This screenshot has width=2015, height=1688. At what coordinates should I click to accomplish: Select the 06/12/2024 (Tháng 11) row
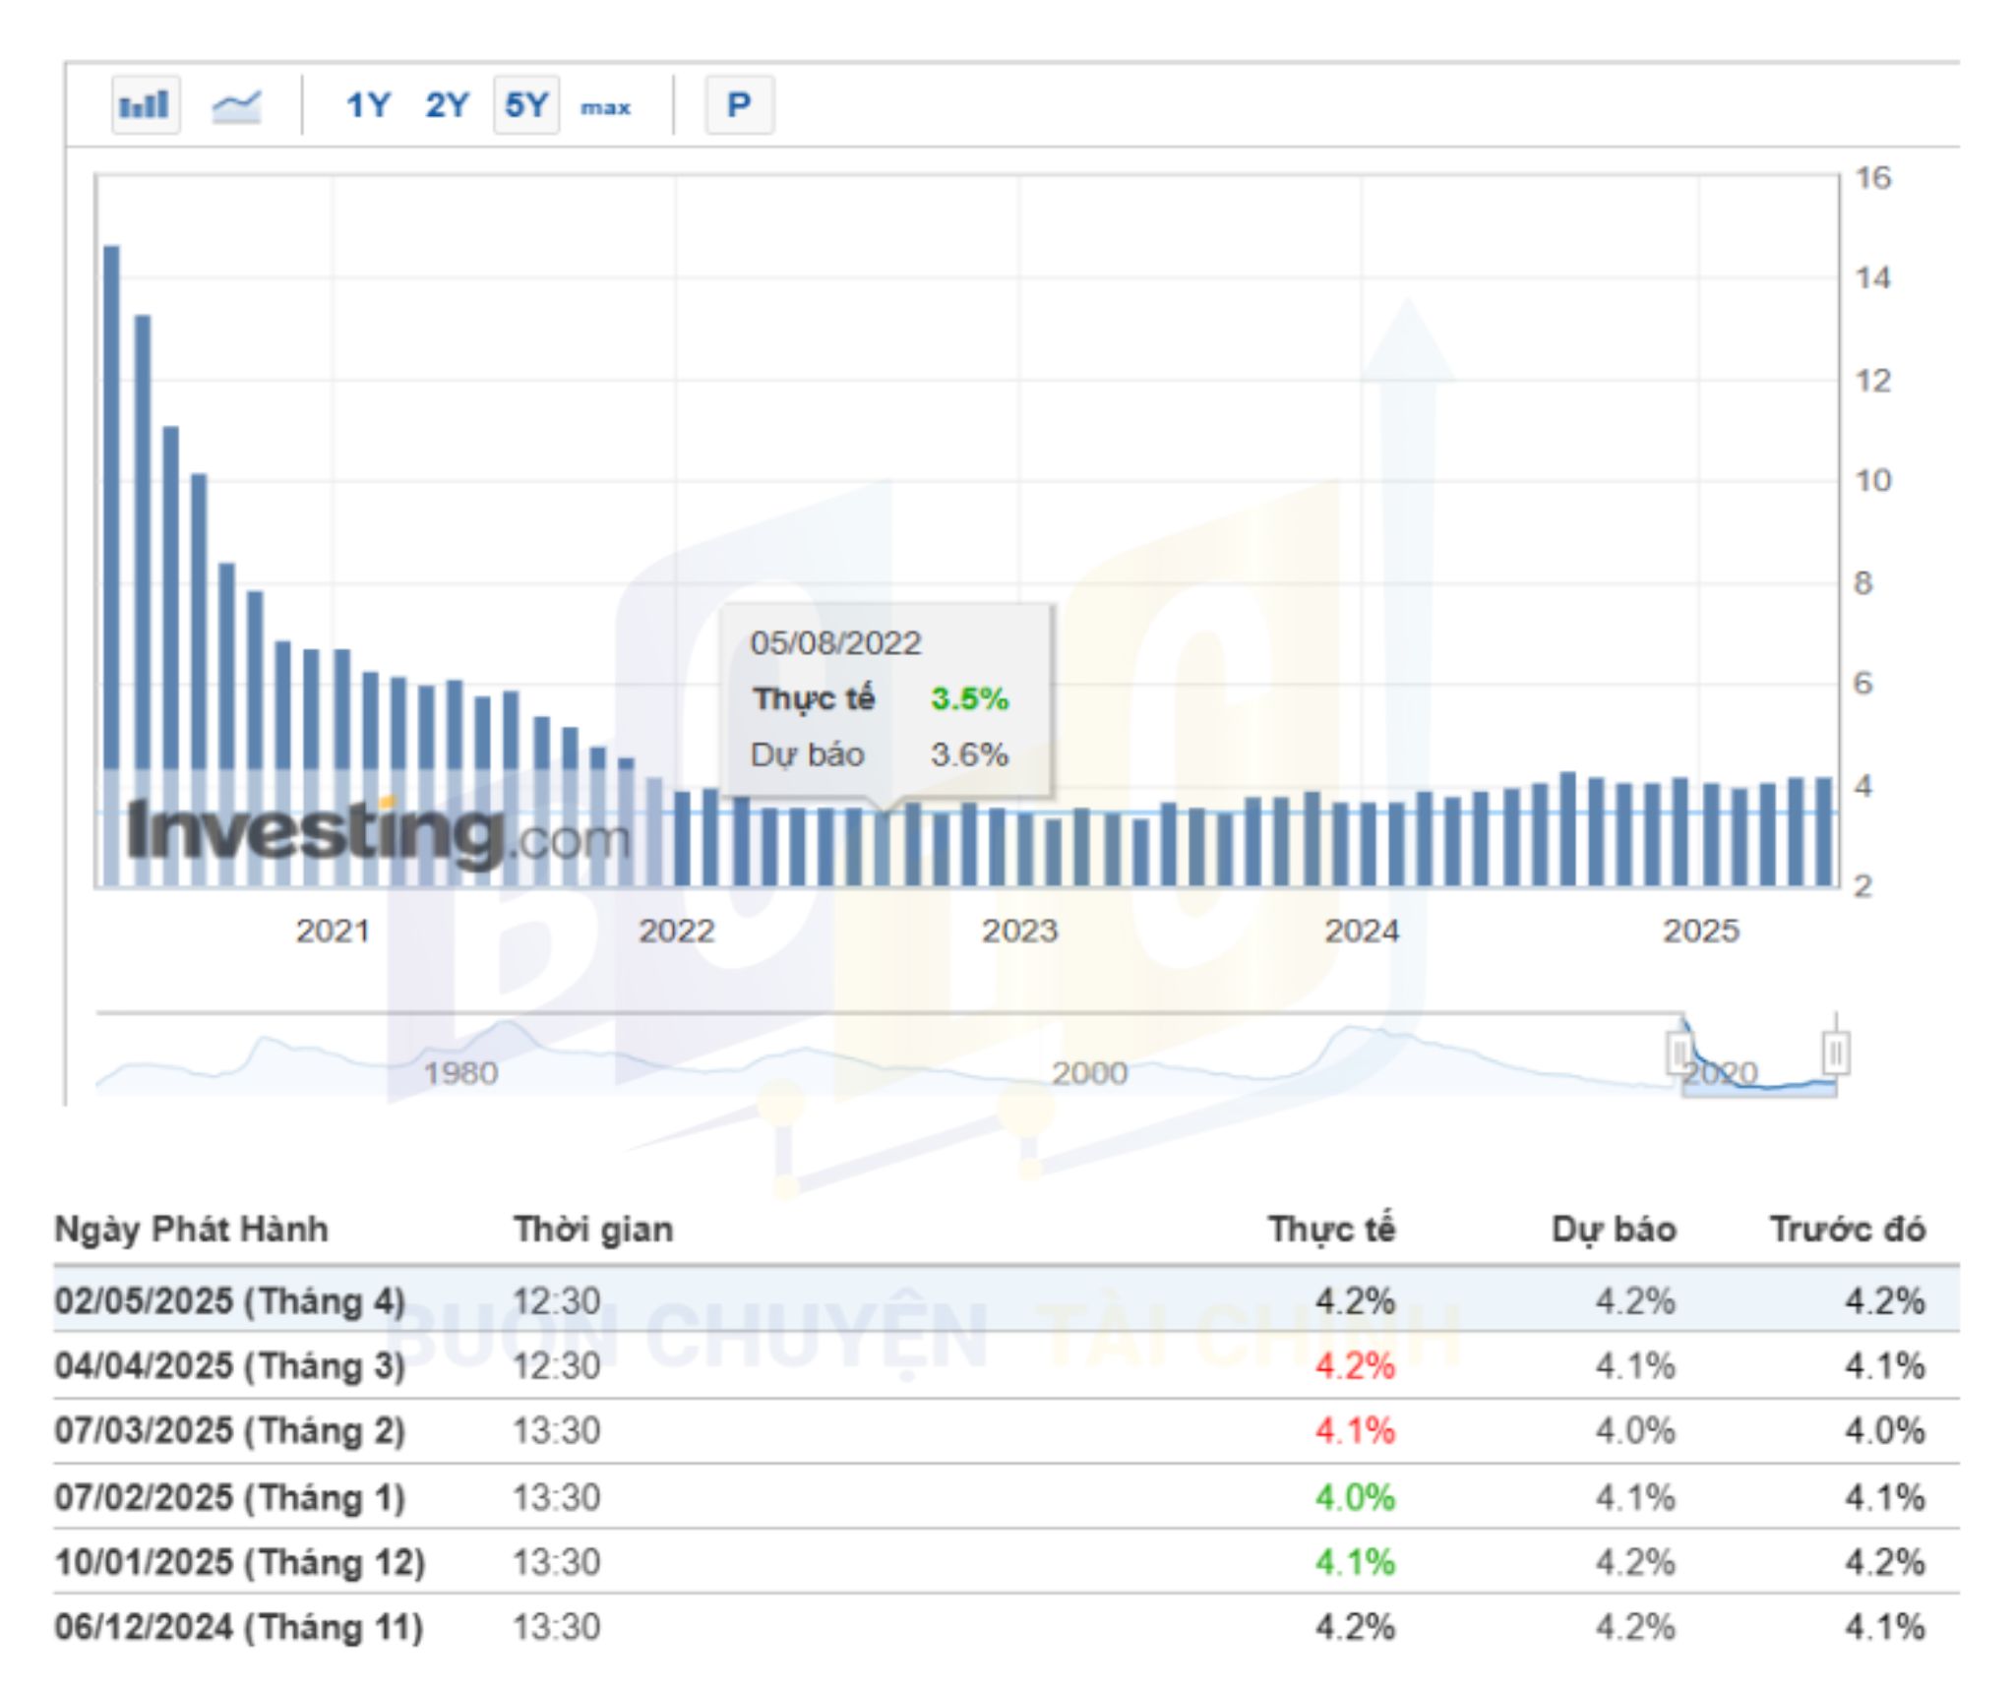coord(238,1626)
